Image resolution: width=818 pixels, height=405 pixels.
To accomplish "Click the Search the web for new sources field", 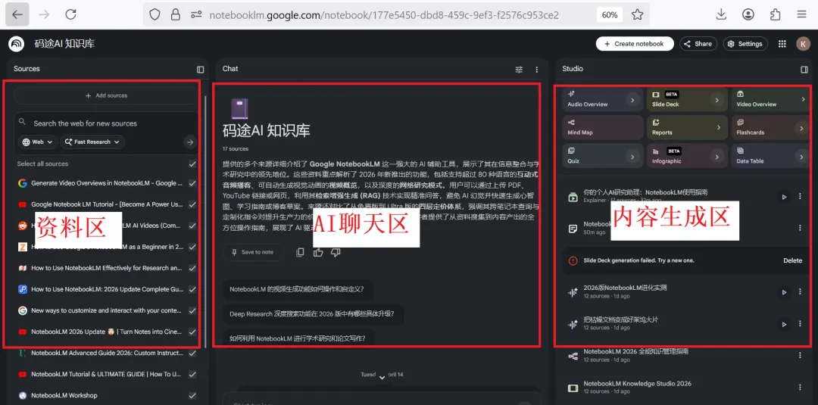I will pyautogui.click(x=85, y=123).
